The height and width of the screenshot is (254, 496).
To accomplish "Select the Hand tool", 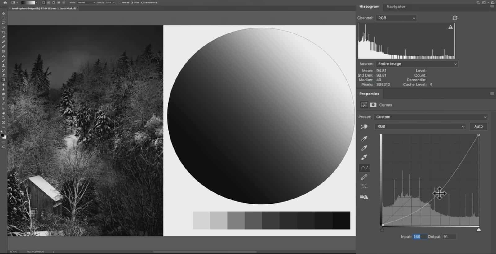I will [x=4, y=113].
